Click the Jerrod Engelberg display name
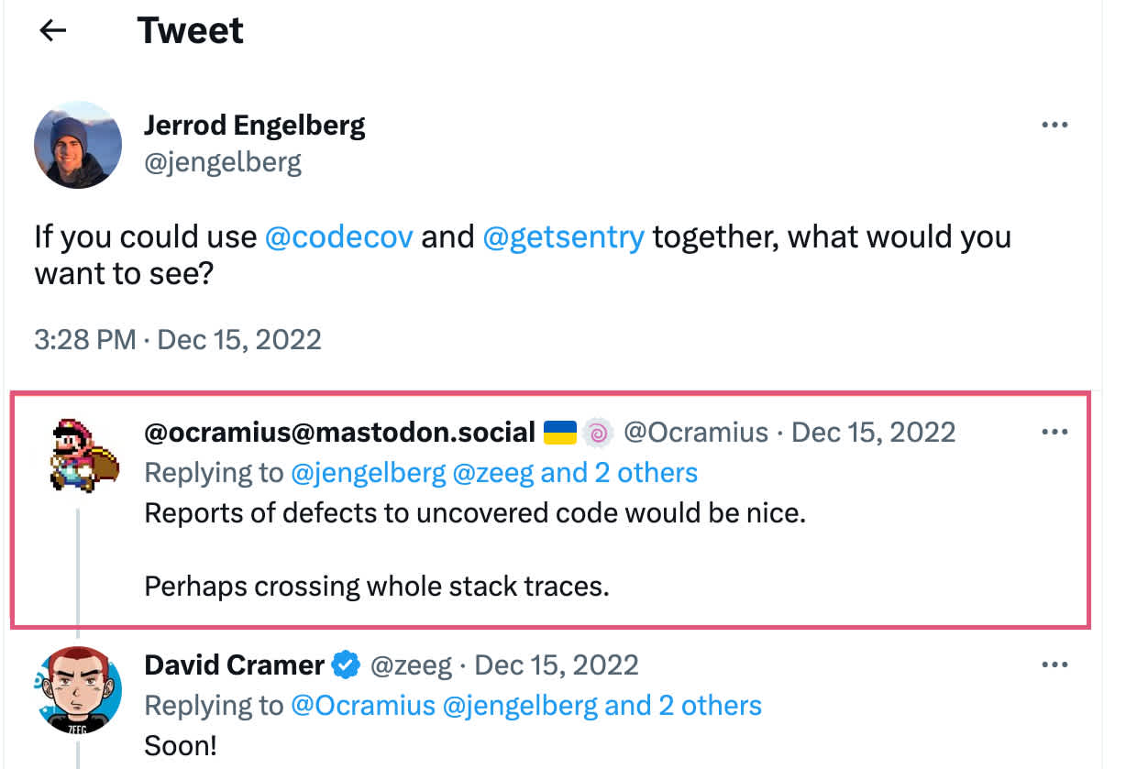 [x=254, y=126]
